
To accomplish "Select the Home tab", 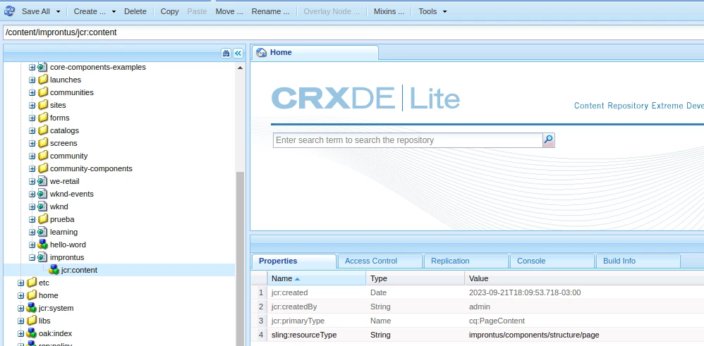I will 315,53.
